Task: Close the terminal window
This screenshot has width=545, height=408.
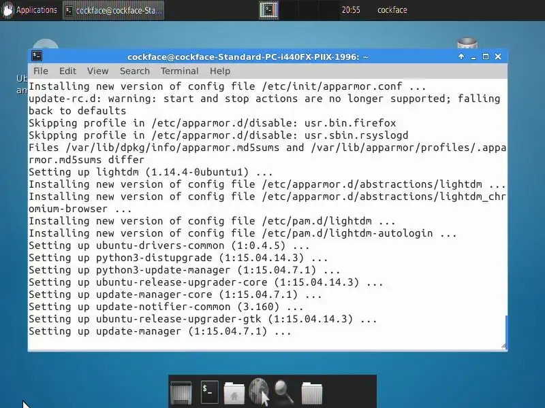Action: [498, 56]
